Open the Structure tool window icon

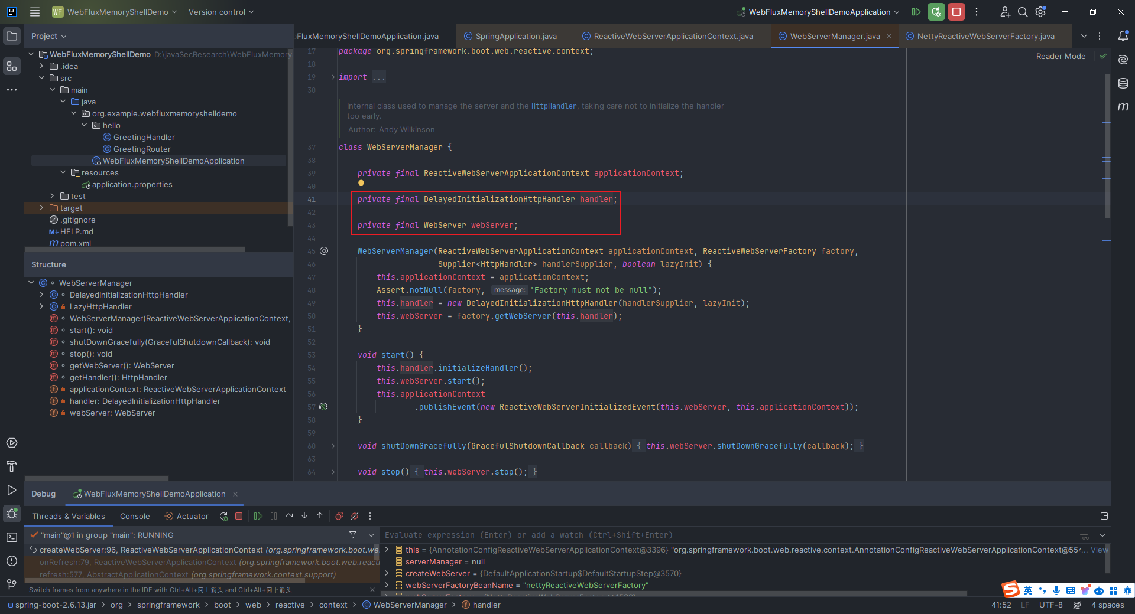12,66
